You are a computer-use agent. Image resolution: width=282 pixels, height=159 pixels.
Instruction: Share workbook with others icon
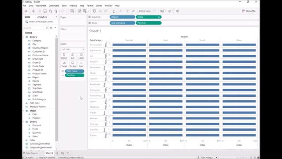tap(177, 11)
